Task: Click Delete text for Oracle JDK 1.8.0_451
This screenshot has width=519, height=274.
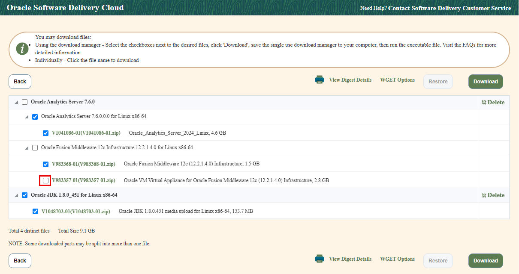Action: click(496, 195)
